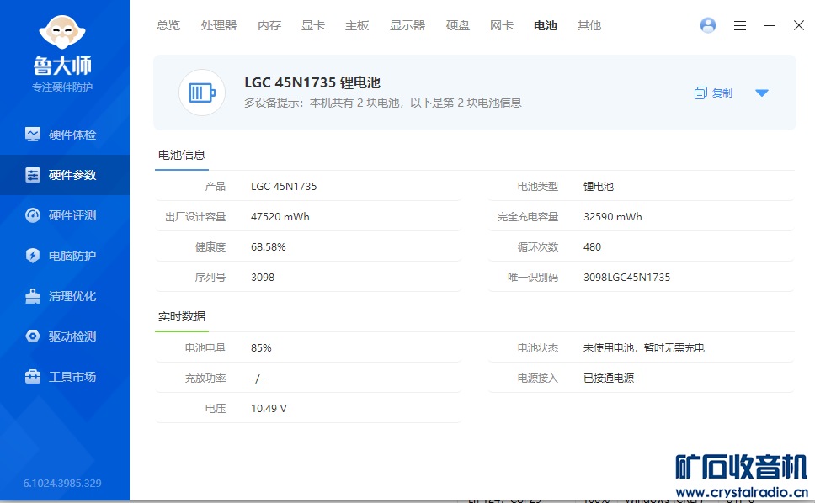Switch to 内存 tab
The image size is (815, 503).
[x=269, y=25]
